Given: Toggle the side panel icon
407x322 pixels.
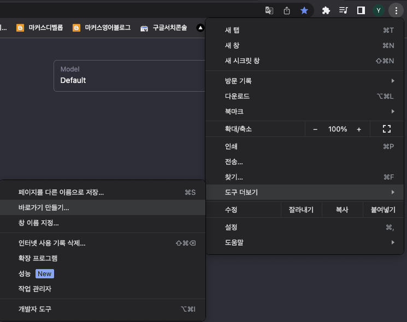Looking at the screenshot, I should click(361, 10).
